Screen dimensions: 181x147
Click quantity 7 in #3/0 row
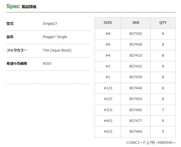[163, 110]
